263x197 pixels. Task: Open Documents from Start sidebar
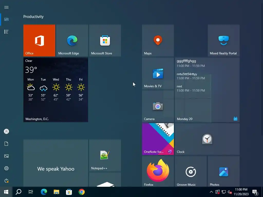6,144
